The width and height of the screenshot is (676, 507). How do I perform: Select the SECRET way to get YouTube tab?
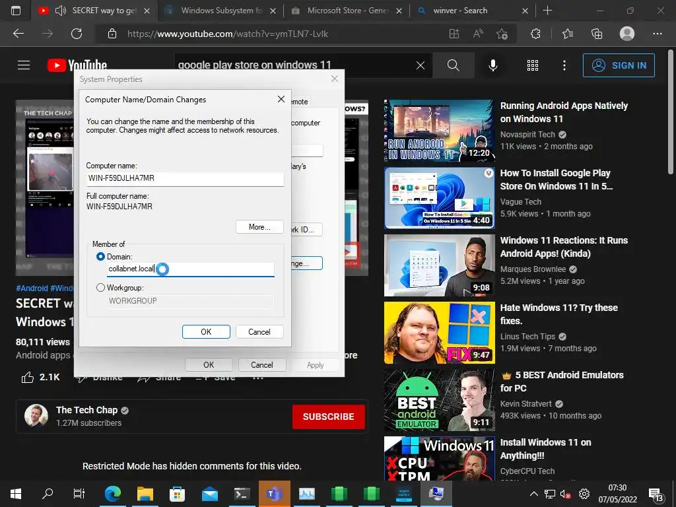104,11
